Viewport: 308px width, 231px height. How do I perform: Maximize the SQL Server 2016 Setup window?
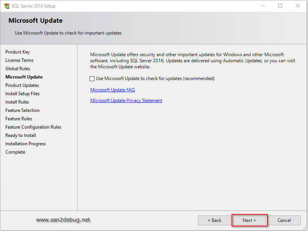280,6
